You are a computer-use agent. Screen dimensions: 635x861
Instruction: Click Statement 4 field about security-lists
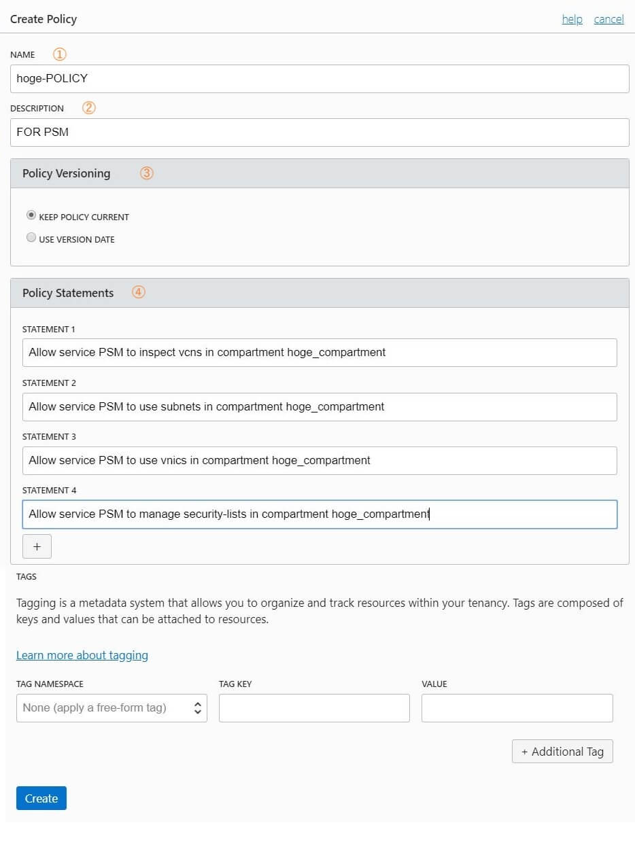[x=320, y=514]
